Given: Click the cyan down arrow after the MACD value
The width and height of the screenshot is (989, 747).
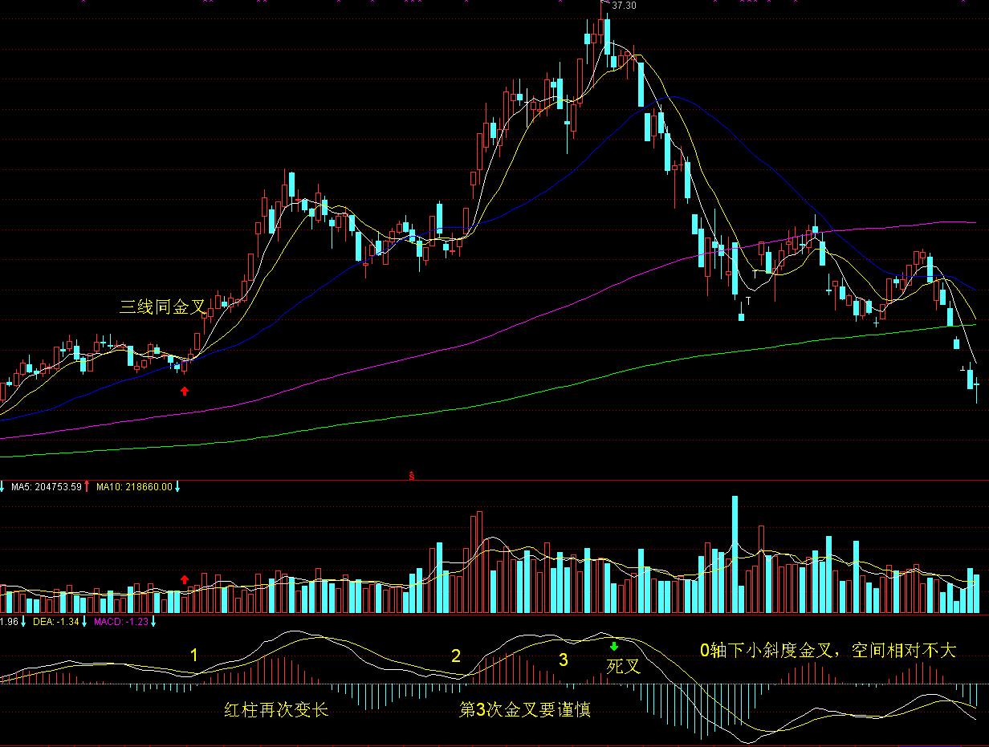Looking at the screenshot, I should [153, 621].
